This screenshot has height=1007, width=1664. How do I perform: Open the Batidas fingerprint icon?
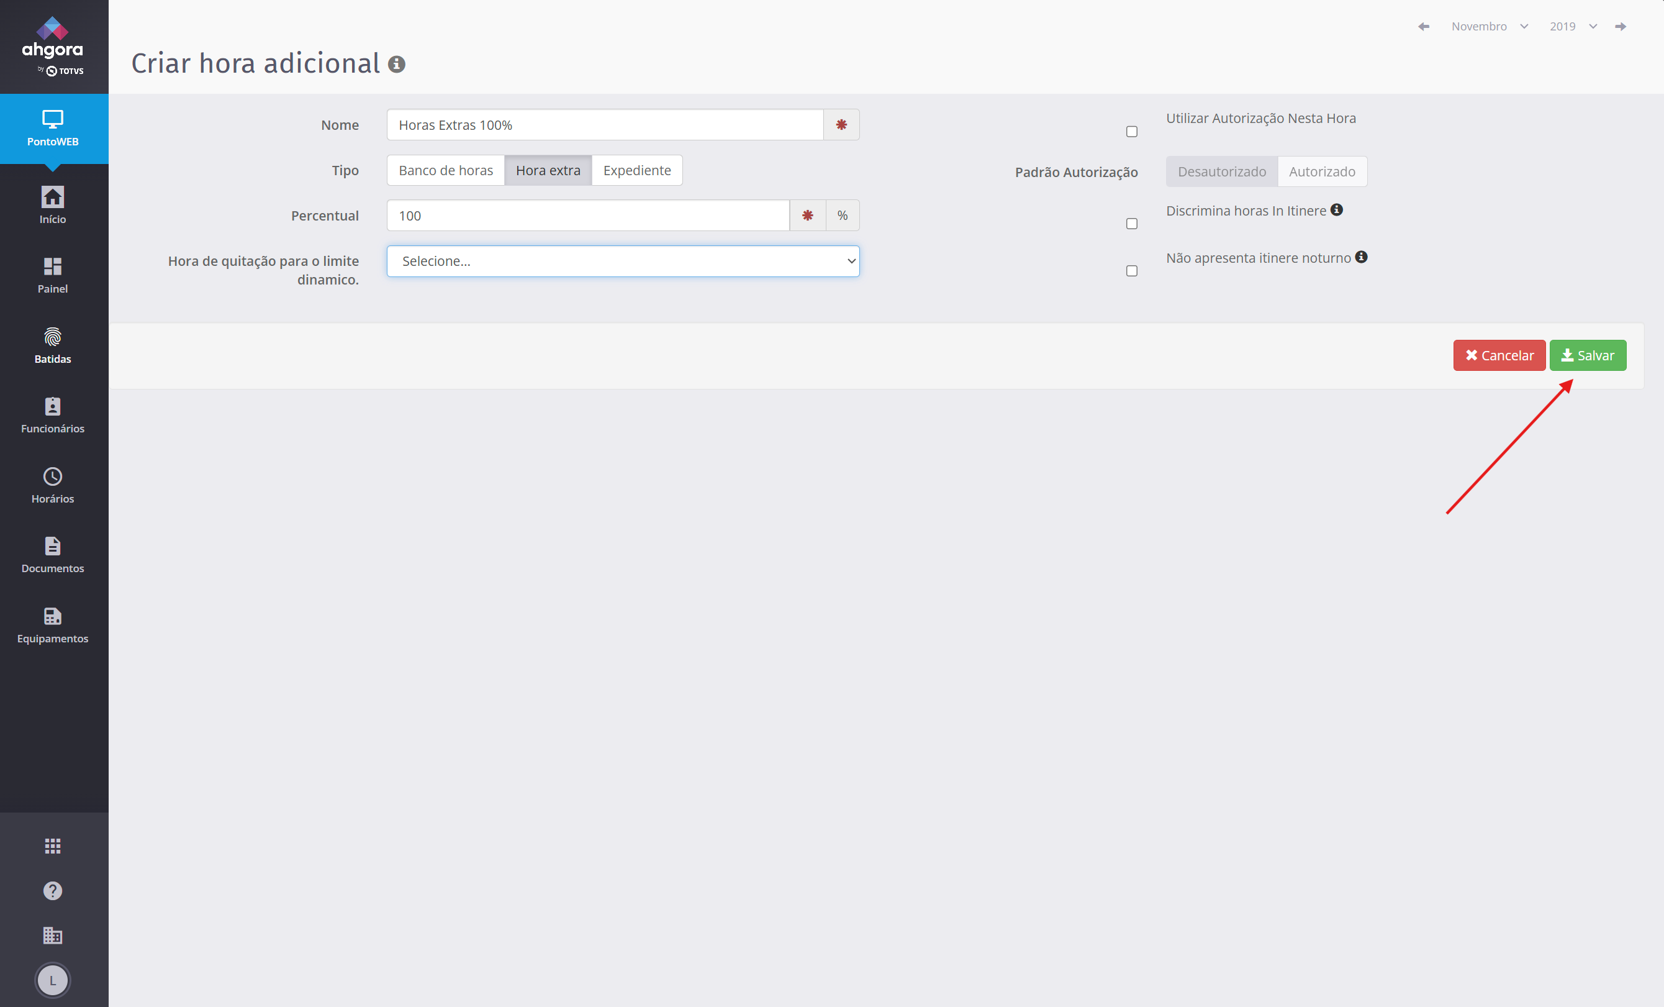point(53,345)
